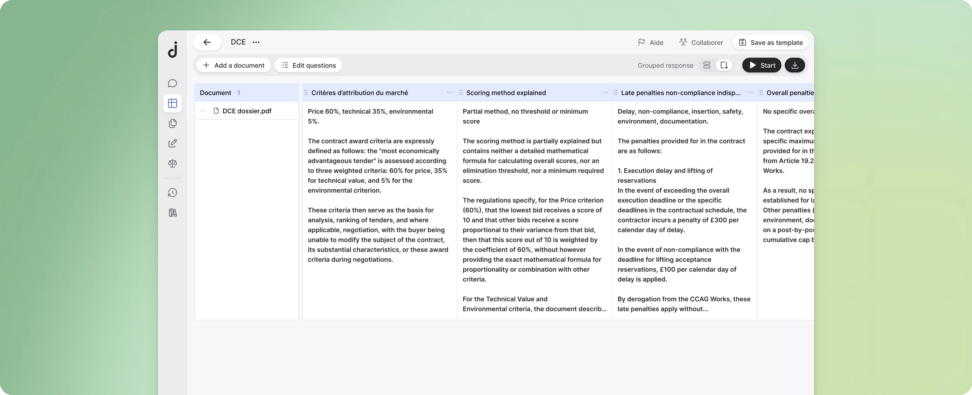This screenshot has width=972, height=395.
Task: Click the file icon of DCE dossier.pdf
Action: (x=216, y=111)
